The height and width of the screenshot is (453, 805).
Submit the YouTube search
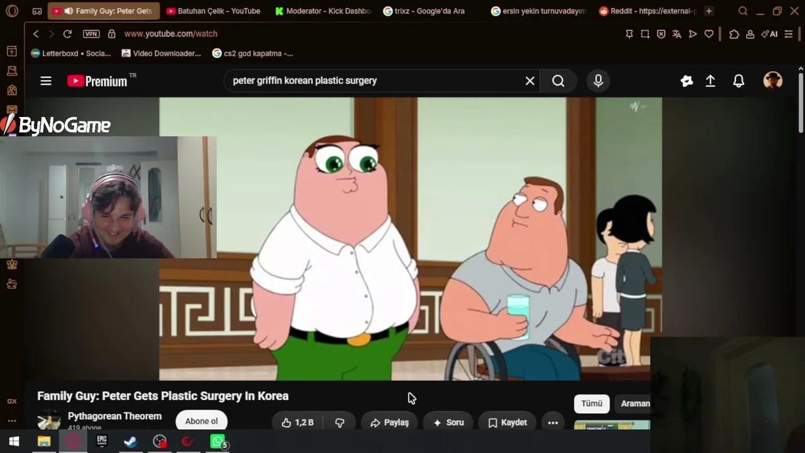click(x=558, y=81)
